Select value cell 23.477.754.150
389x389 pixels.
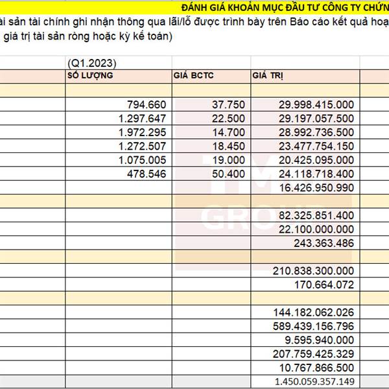pos(305,146)
